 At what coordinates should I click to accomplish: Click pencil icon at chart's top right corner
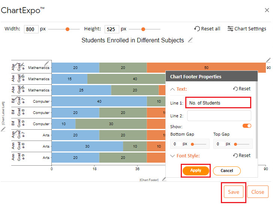268,60
